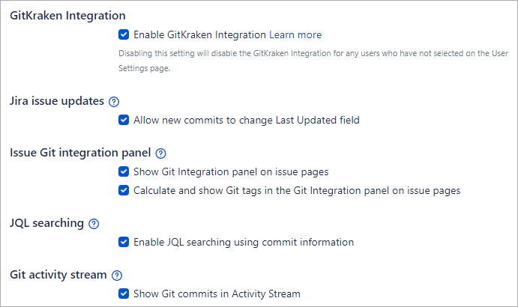The height and width of the screenshot is (307, 518).
Task: Click the 'Show Git commits in Activity Stream' label
Action: [217, 294]
